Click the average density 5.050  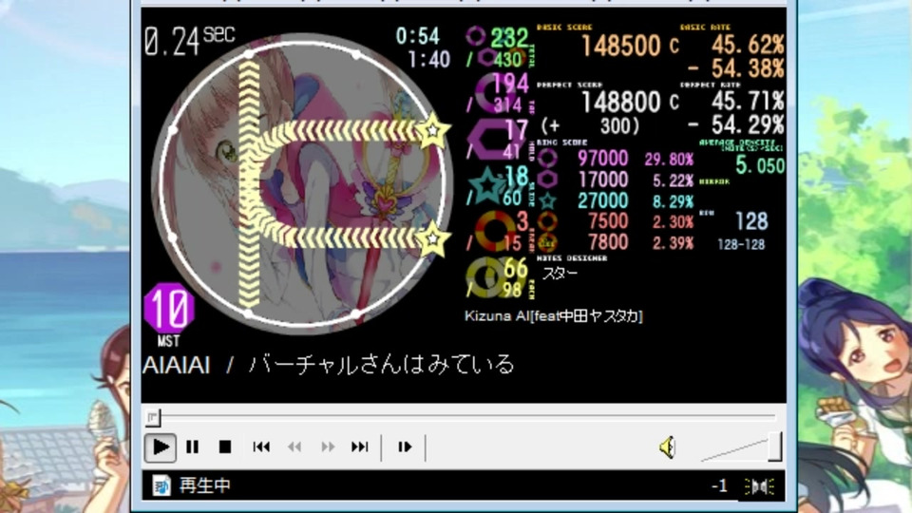tap(760, 165)
